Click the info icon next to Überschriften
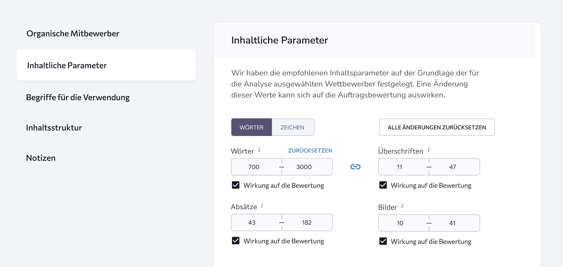This screenshot has height=267, width=563. [x=429, y=149]
